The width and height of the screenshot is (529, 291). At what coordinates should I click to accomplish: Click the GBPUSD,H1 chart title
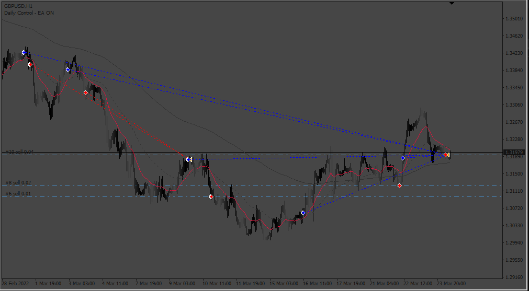[x=18, y=6]
